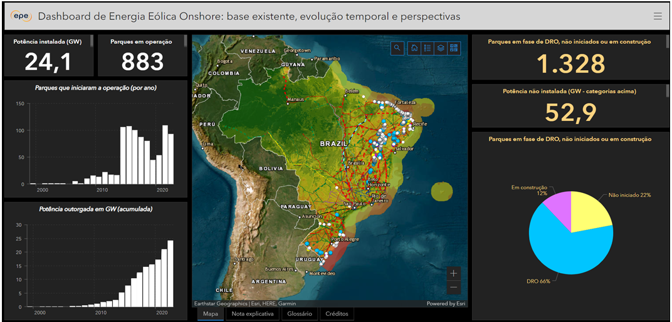
Task: Open the Nota explicativa tab
Action: pyautogui.click(x=253, y=314)
